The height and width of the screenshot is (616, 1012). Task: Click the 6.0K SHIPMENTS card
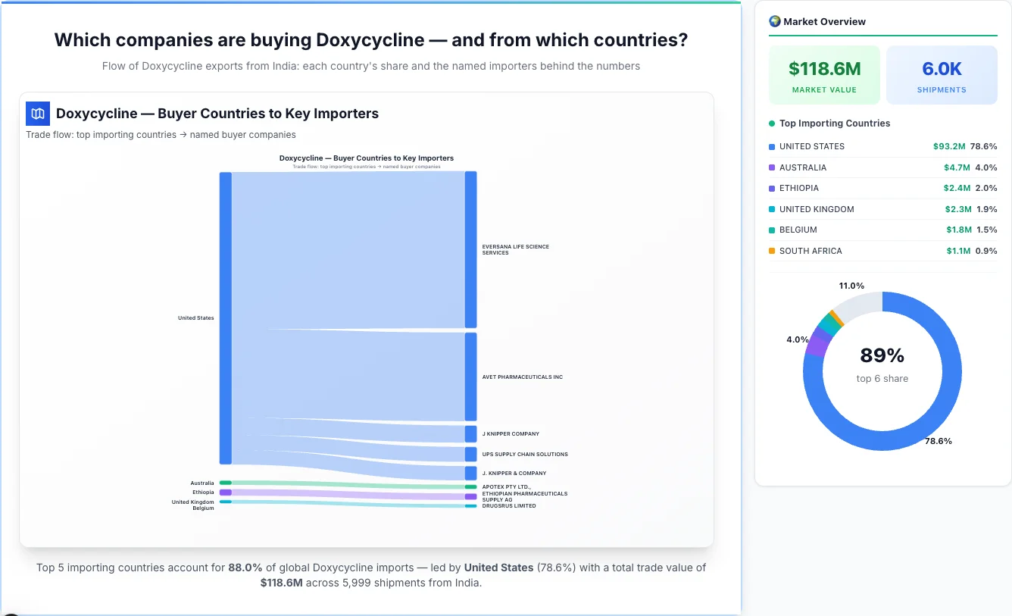pos(942,74)
